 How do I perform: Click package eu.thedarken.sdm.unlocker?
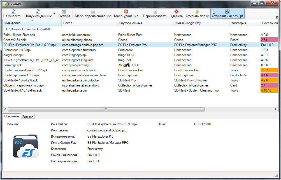(81, 80)
